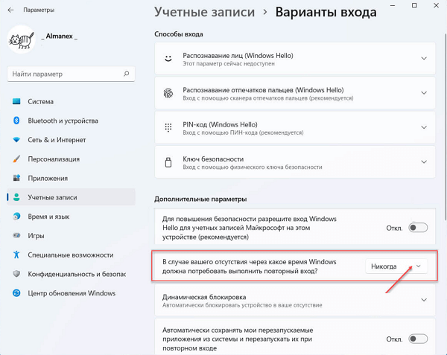The image size is (447, 355).
Task: Click the Персонализация paintbrush icon
Action: (x=16, y=159)
